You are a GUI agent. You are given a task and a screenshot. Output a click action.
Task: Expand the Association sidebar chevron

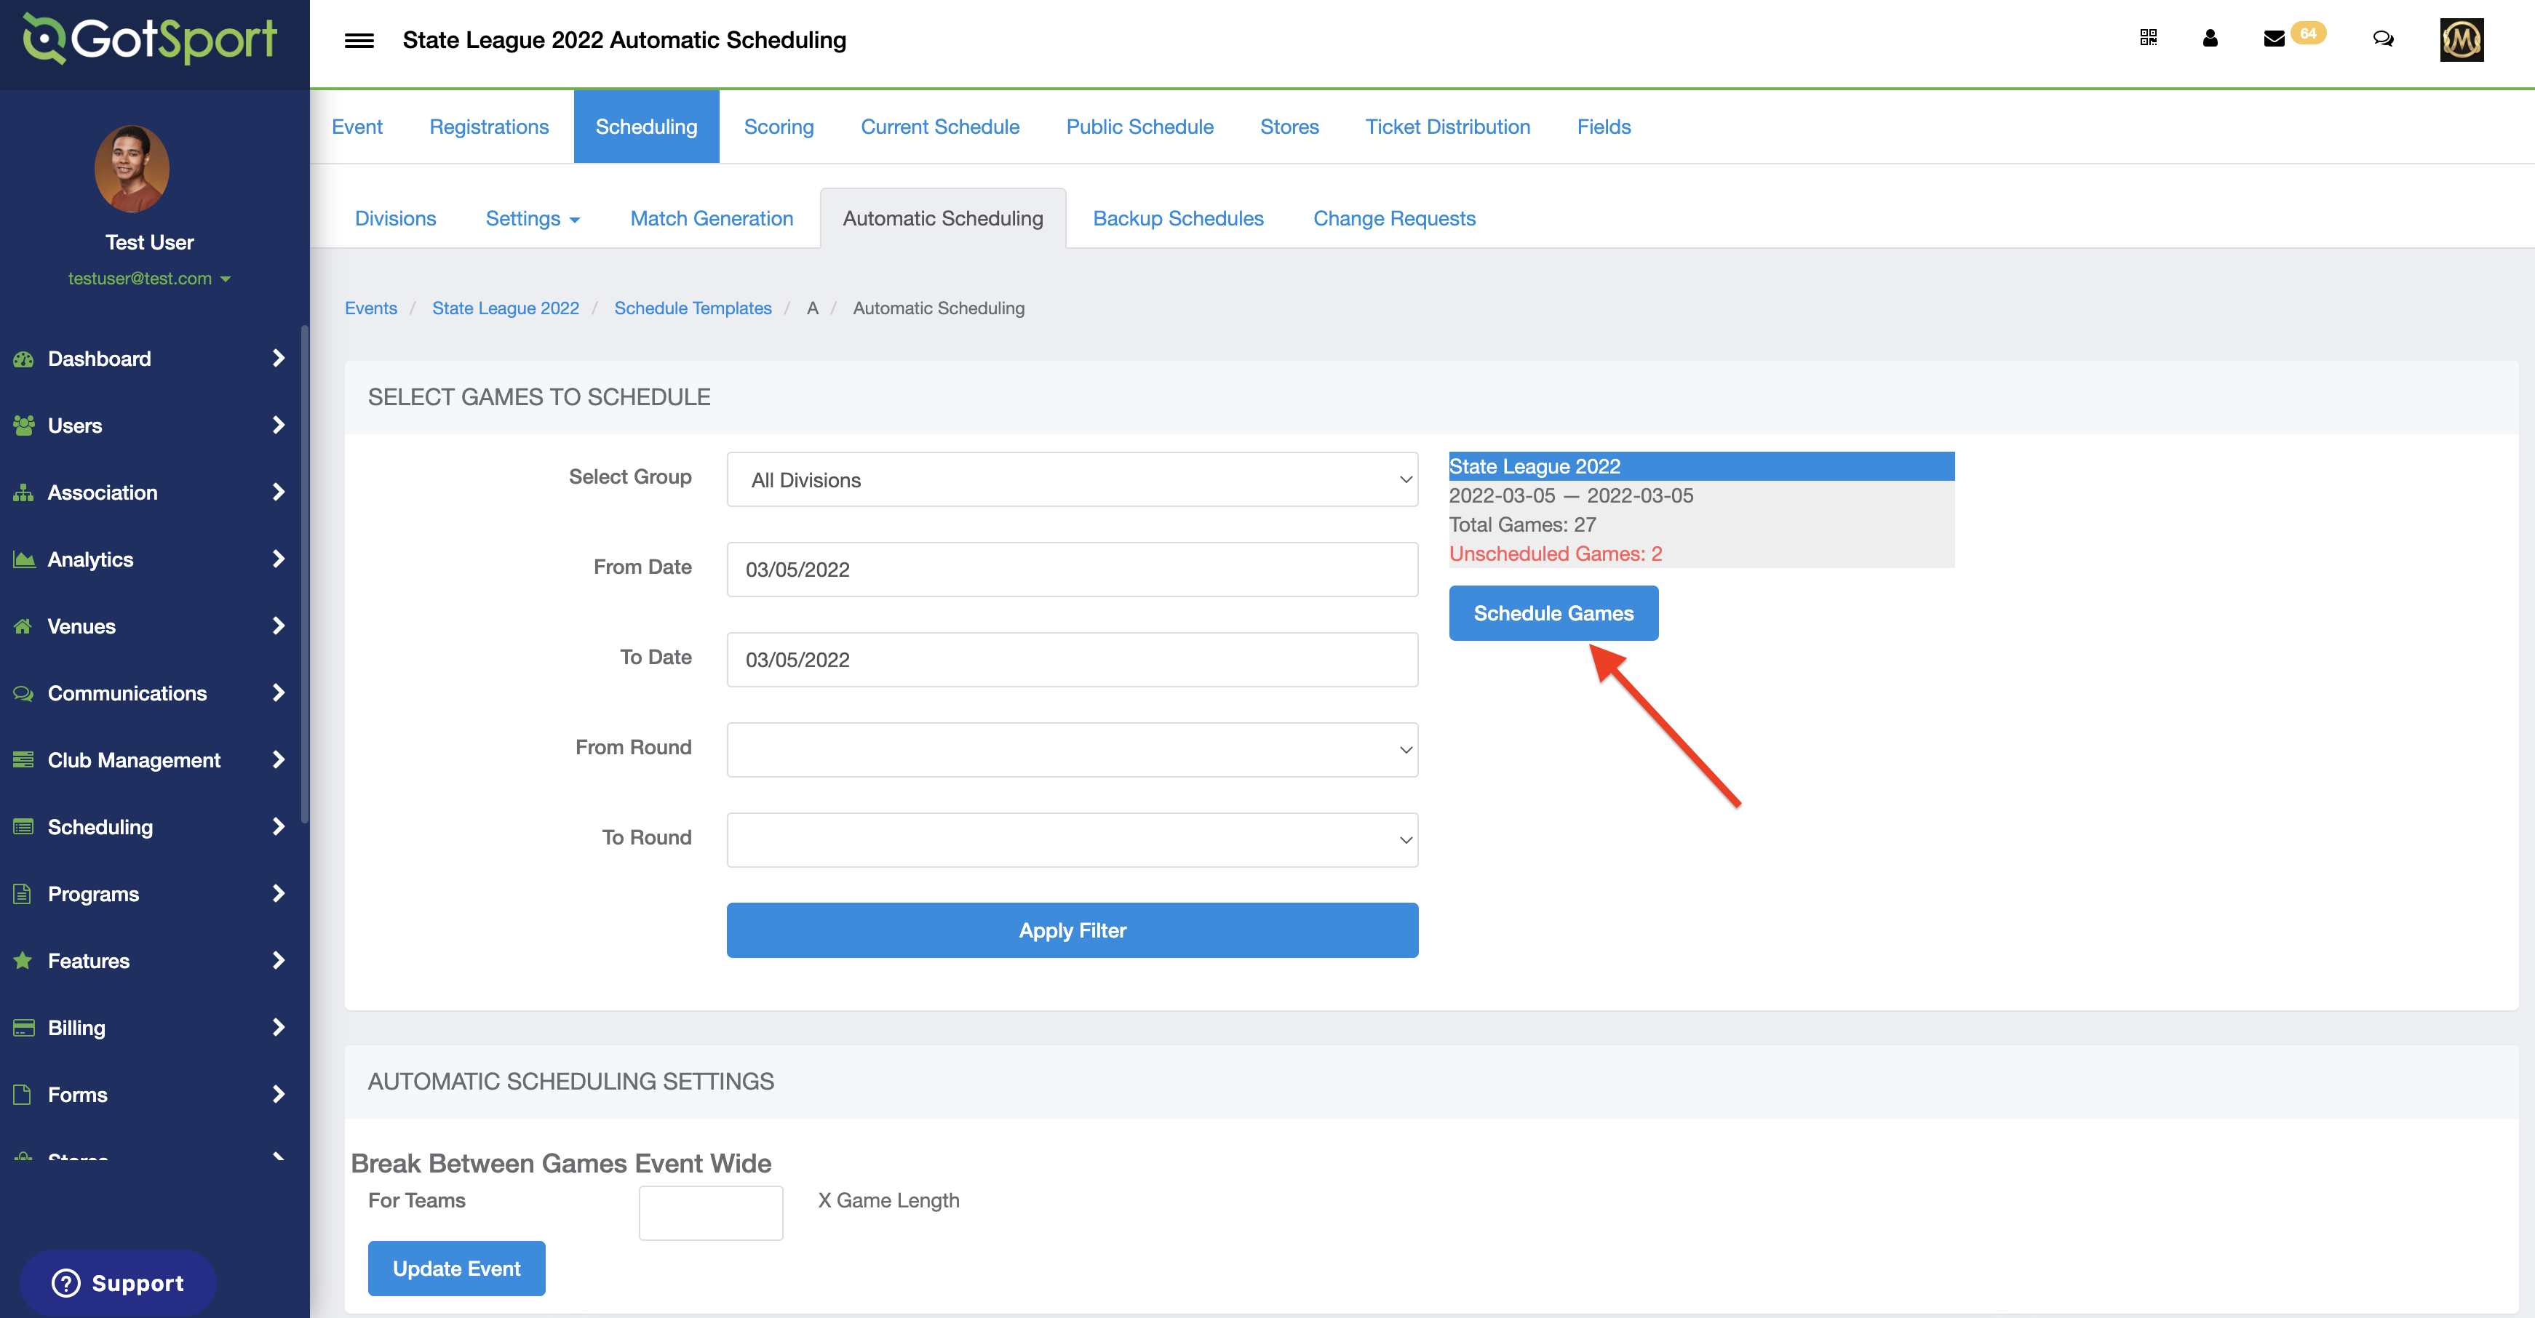(279, 492)
